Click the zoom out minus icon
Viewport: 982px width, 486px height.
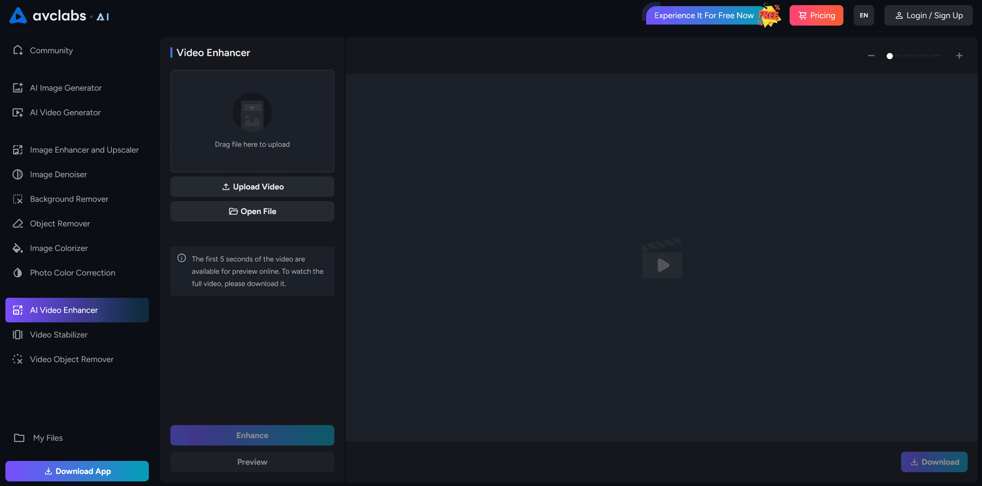pyautogui.click(x=871, y=56)
